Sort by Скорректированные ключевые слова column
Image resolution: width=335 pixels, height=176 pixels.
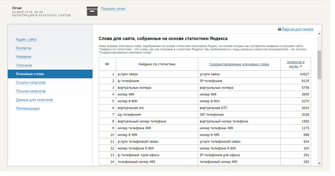[x=239, y=64]
